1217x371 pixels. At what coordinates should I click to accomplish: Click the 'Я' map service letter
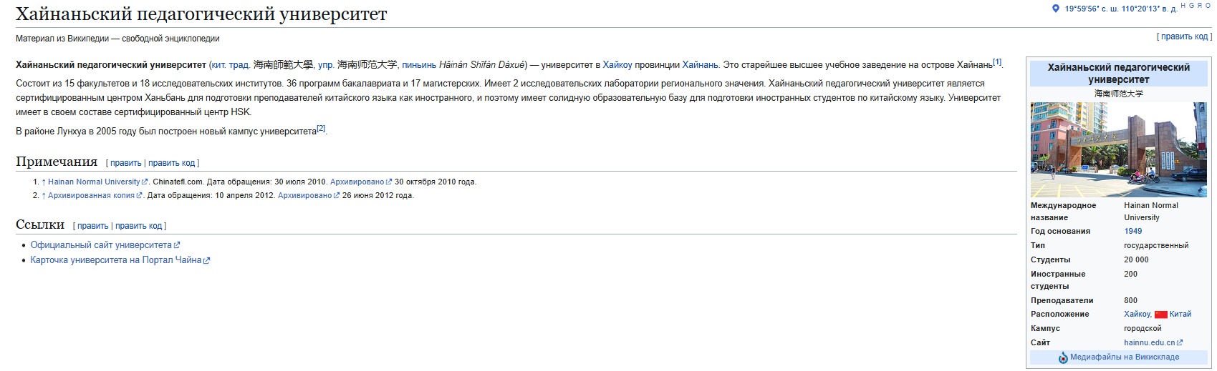1200,6
